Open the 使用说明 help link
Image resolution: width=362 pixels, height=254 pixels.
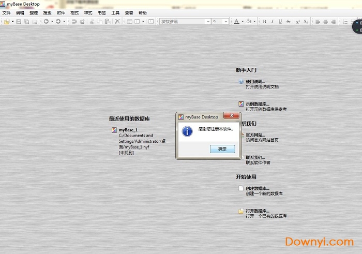click(255, 82)
